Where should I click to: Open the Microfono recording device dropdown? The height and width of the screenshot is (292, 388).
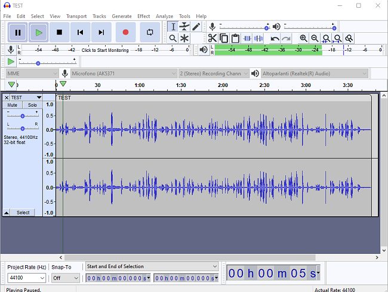point(124,73)
